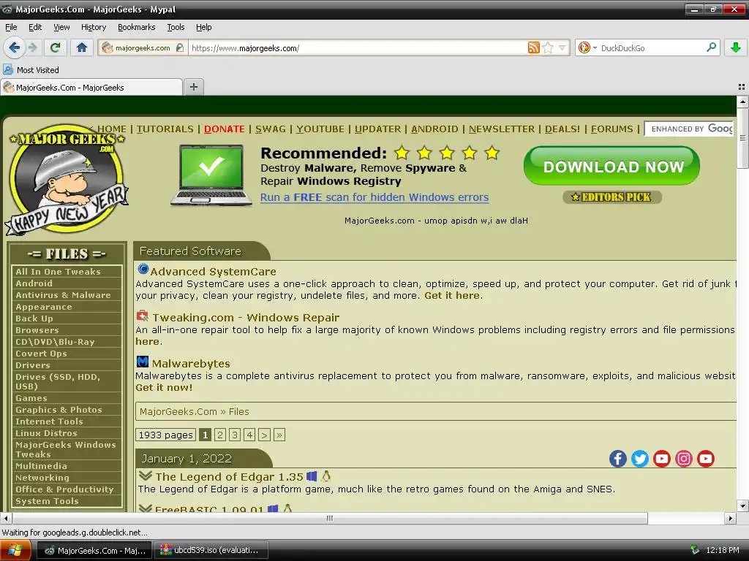The image size is (749, 561).
Task: Expand the URL history dropdown arrow
Action: [x=562, y=47]
